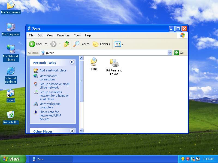Minimize the Zeus window
The height and width of the screenshot is (163, 218).
[x=172, y=29]
